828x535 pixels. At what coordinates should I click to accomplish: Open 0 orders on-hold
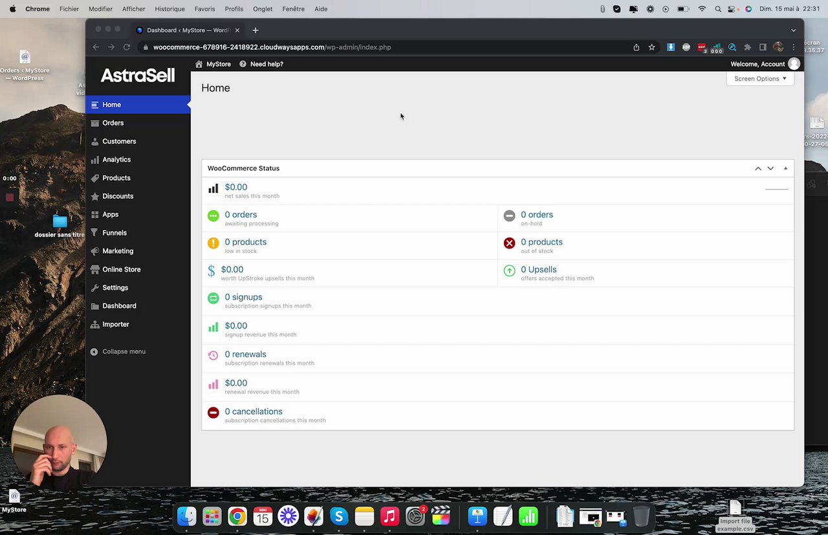[537, 215]
